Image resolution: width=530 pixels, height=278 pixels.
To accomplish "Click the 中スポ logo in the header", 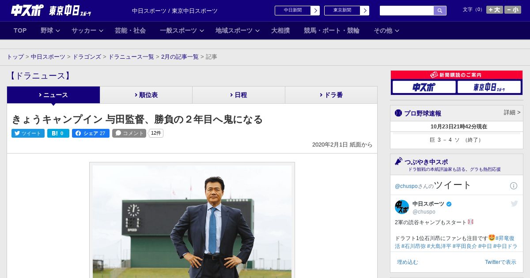I will (27, 11).
